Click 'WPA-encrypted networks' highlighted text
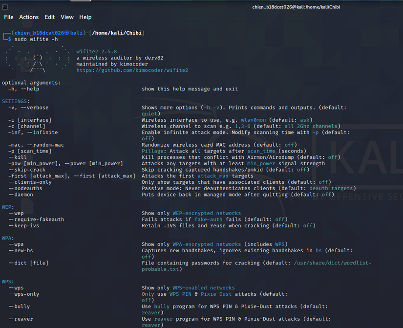The height and width of the screenshot is (328, 403). pyautogui.click(x=207, y=244)
